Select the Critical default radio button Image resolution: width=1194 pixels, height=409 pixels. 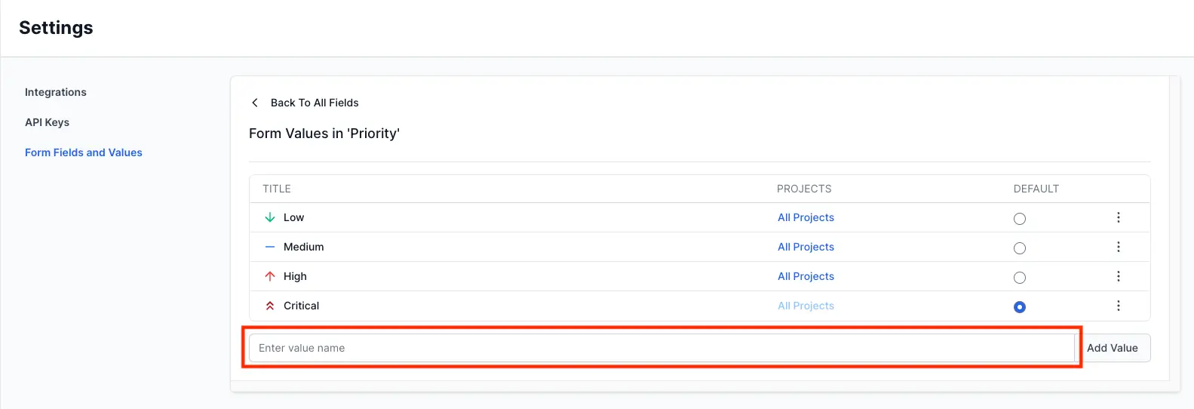click(x=1020, y=307)
